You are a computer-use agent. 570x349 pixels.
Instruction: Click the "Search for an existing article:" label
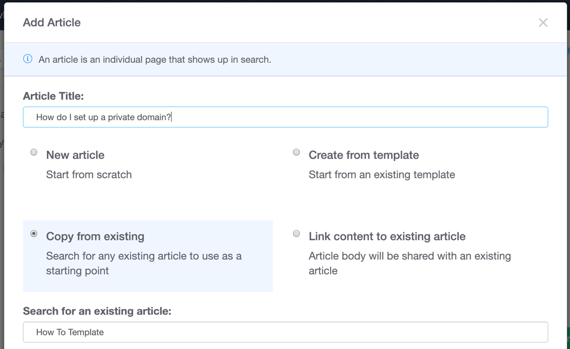click(x=97, y=311)
